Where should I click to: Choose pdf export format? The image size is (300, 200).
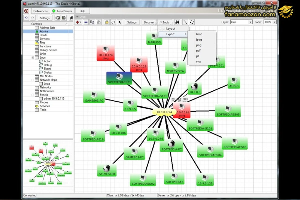click(x=202, y=50)
